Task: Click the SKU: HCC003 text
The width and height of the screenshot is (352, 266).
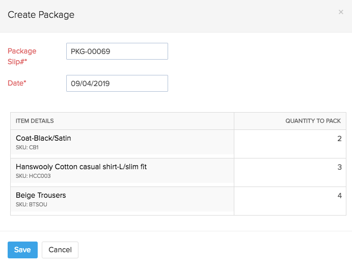Action: pyautogui.click(x=33, y=176)
